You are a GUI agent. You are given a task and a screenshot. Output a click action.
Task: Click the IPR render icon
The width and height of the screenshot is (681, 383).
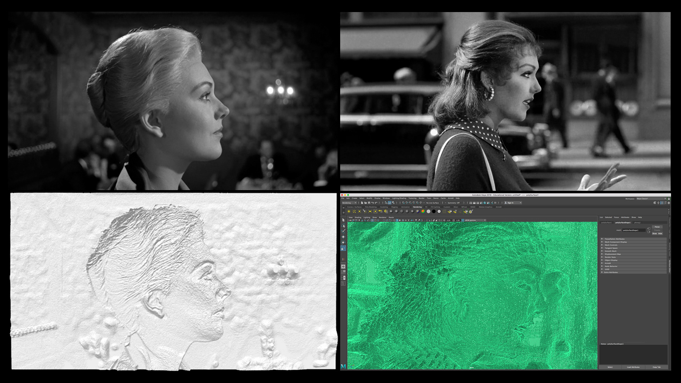pyautogui.click(x=478, y=203)
